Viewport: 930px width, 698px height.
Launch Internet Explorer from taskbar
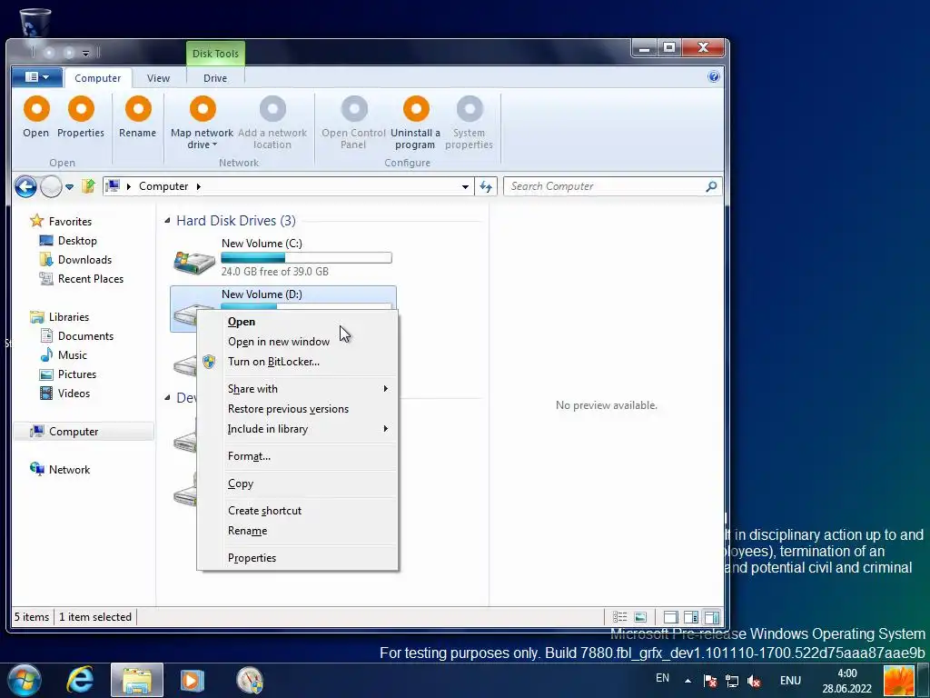[x=80, y=680]
